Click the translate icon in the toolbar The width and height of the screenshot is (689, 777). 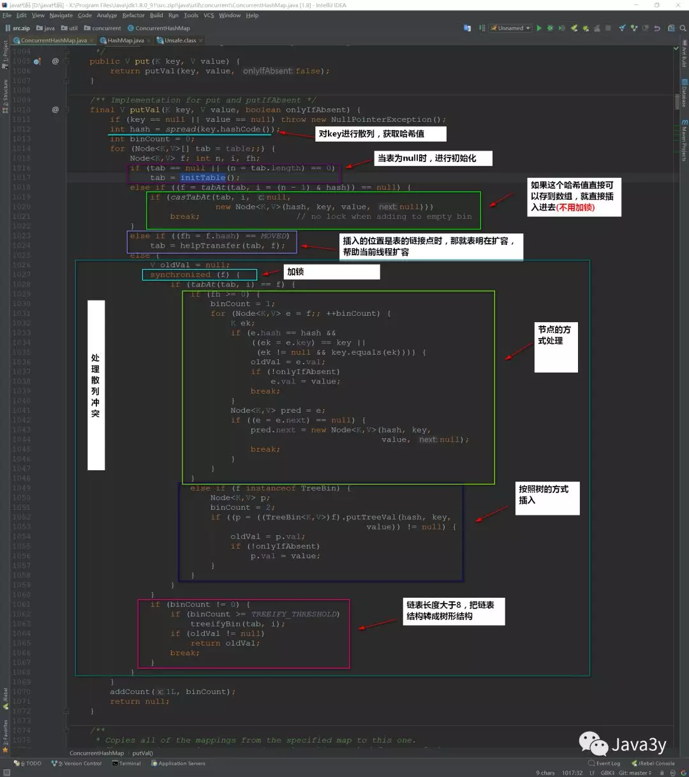[x=468, y=28]
